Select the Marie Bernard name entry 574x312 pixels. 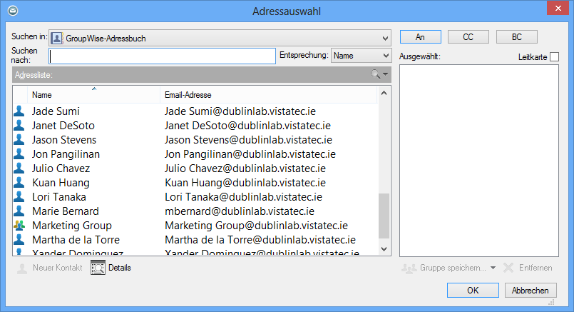[66, 211]
